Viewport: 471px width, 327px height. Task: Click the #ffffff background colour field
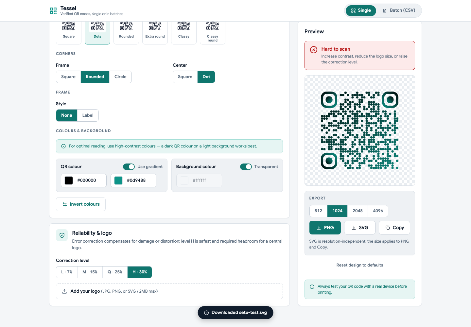coord(200,181)
